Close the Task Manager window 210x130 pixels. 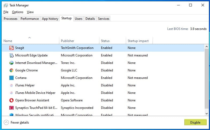(x=203, y=5)
